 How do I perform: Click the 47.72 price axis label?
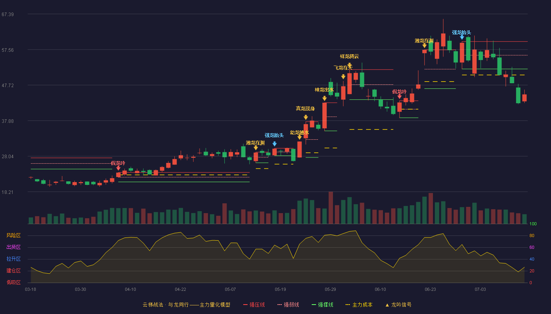7,86
